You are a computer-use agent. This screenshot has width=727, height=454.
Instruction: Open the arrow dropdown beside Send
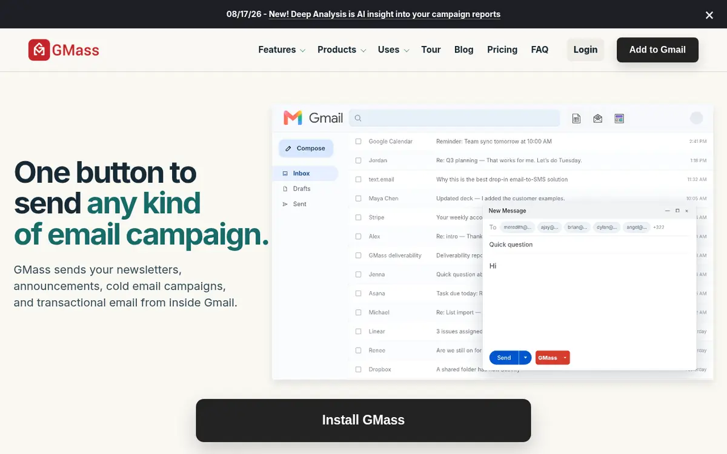525,358
